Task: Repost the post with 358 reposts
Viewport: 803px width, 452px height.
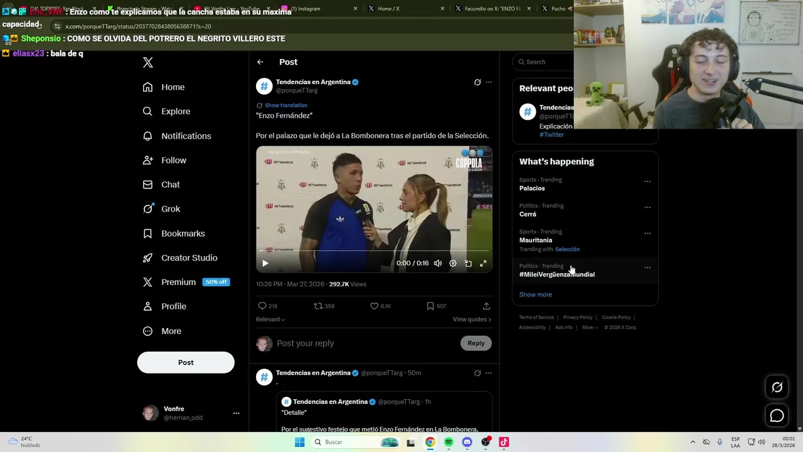Action: coord(324,306)
